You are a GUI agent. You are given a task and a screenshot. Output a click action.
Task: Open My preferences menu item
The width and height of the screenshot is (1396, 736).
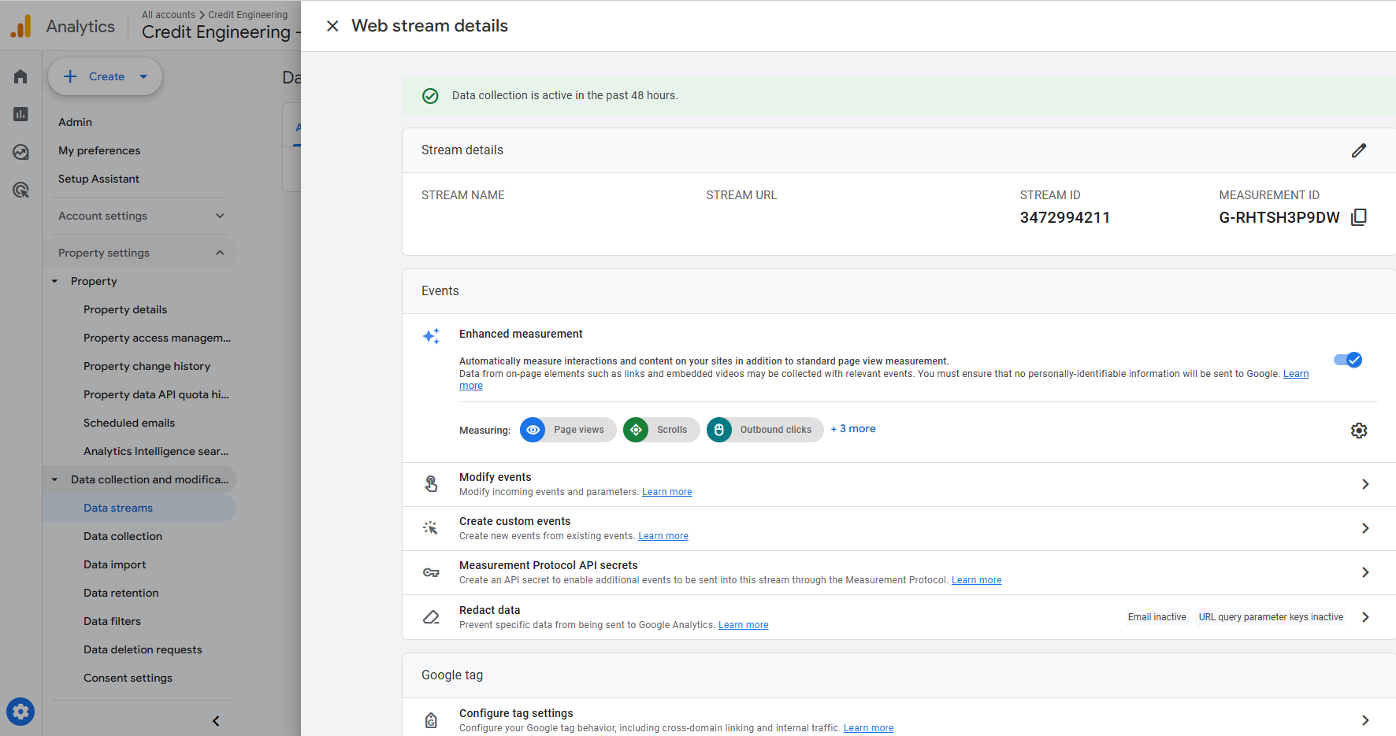pos(99,150)
